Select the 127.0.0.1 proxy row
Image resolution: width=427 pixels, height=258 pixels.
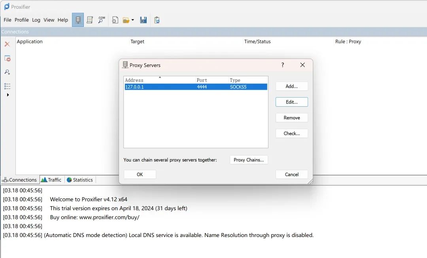(196, 87)
